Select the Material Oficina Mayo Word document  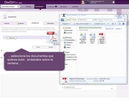click(92, 38)
